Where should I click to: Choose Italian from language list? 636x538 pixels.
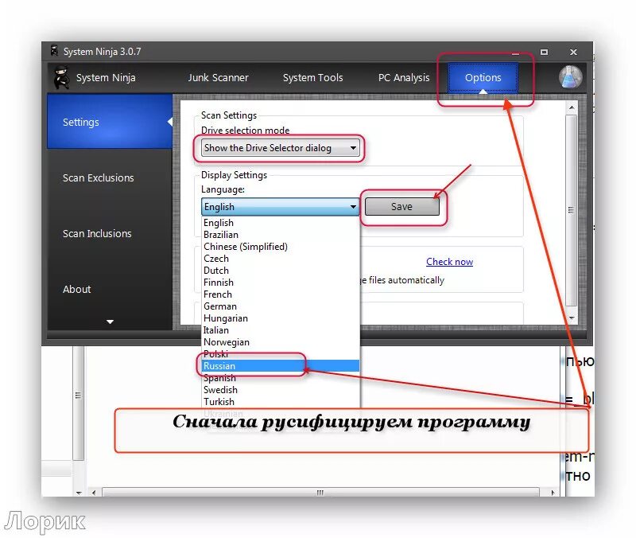[281, 330]
